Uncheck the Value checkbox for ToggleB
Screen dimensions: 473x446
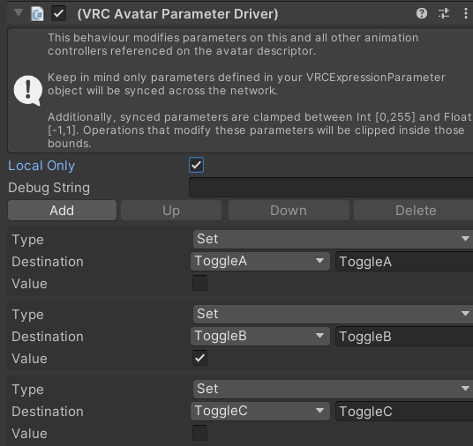coord(199,358)
